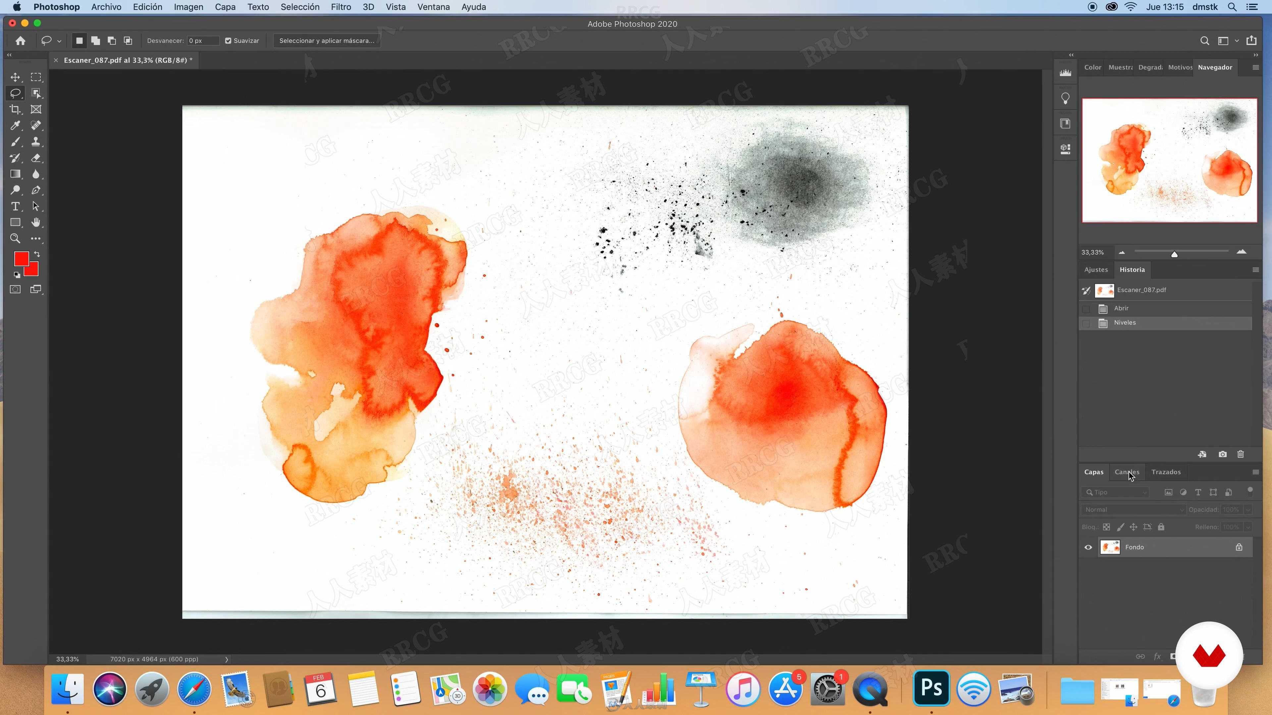Select the Eyedropper tool
The width and height of the screenshot is (1272, 715).
(x=15, y=125)
